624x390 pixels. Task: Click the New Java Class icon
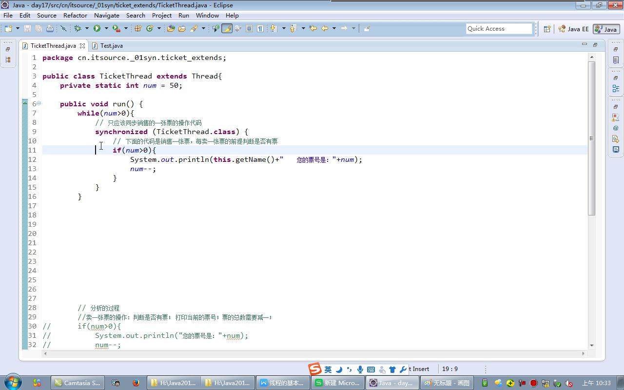[150, 29]
